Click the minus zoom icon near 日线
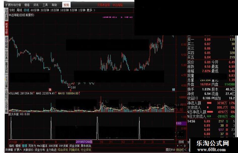This screenshot has width=238, height=153. [x=181, y=146]
